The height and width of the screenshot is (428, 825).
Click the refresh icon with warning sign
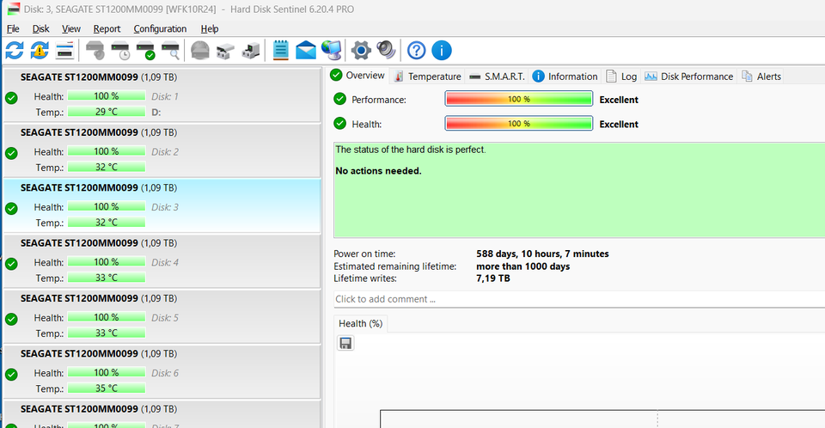pyautogui.click(x=40, y=51)
